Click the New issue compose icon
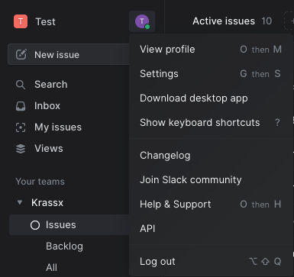Screen dimensions: 294x277 (x=21, y=54)
